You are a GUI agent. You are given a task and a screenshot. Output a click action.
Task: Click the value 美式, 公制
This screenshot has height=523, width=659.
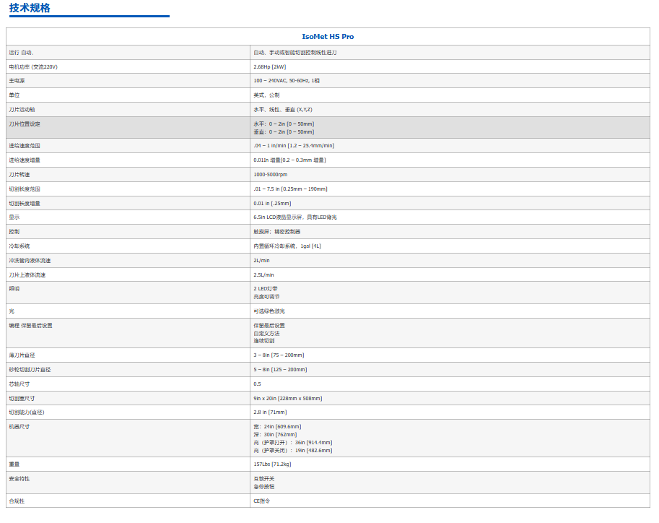point(266,95)
